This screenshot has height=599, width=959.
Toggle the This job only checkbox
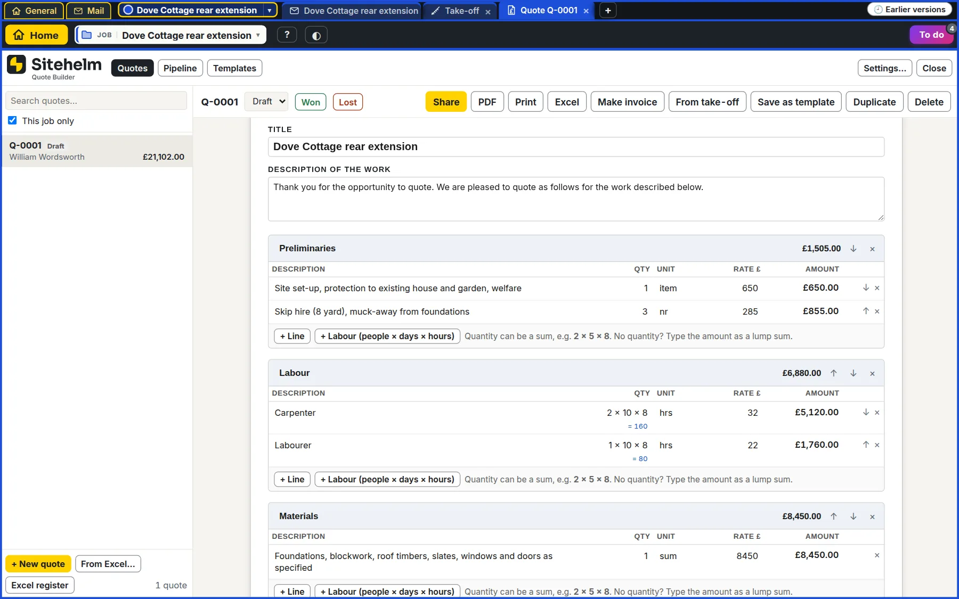(x=12, y=120)
